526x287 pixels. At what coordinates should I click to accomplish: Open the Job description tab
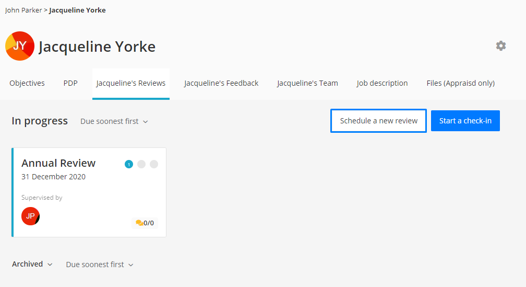coord(382,83)
